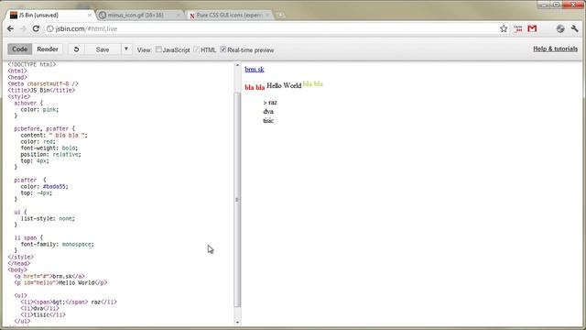This screenshot has width=586, height=330.
Task: Toggle the HTML panel checkbox
Action: (196, 49)
